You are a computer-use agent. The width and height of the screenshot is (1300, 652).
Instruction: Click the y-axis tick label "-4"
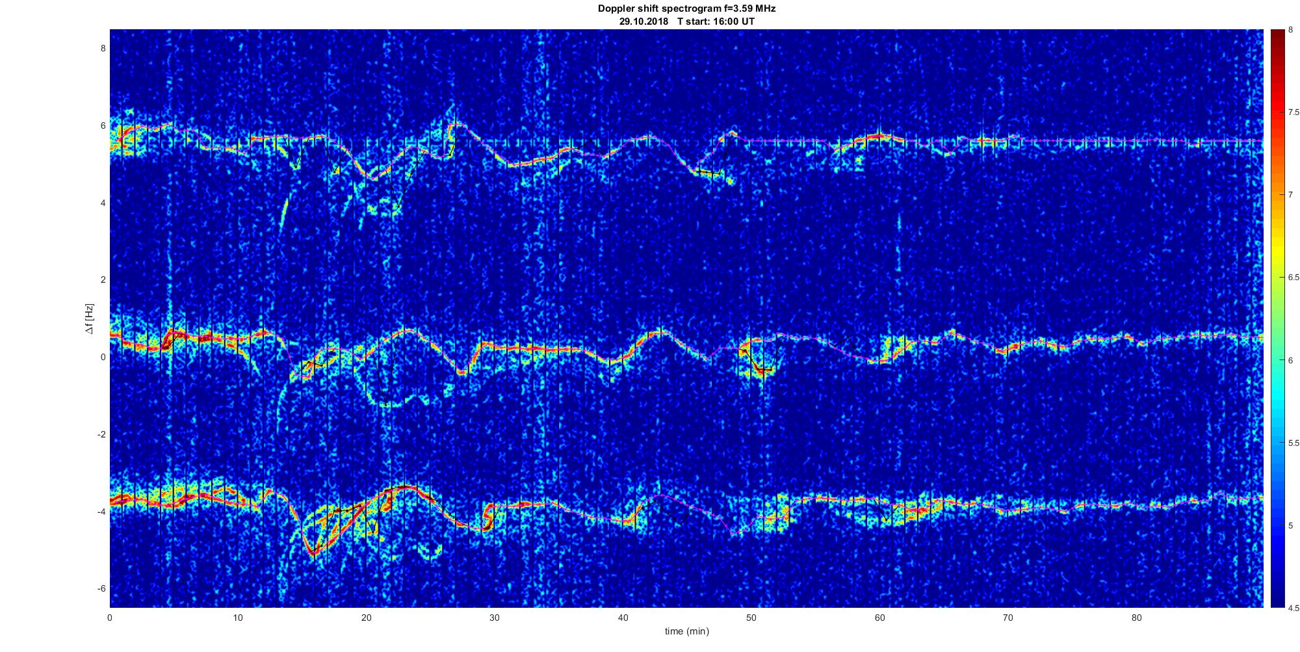pos(101,512)
